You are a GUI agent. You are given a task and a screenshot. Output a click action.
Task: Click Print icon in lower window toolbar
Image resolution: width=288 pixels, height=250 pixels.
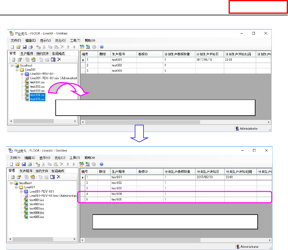[x=30, y=164]
